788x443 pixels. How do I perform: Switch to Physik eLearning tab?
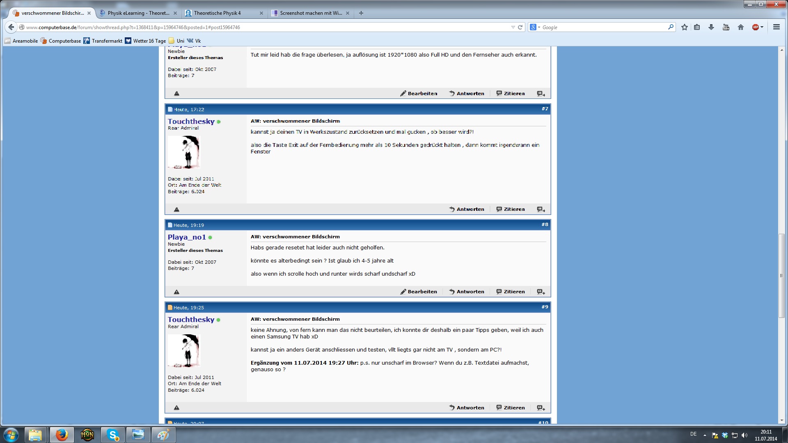click(x=138, y=13)
